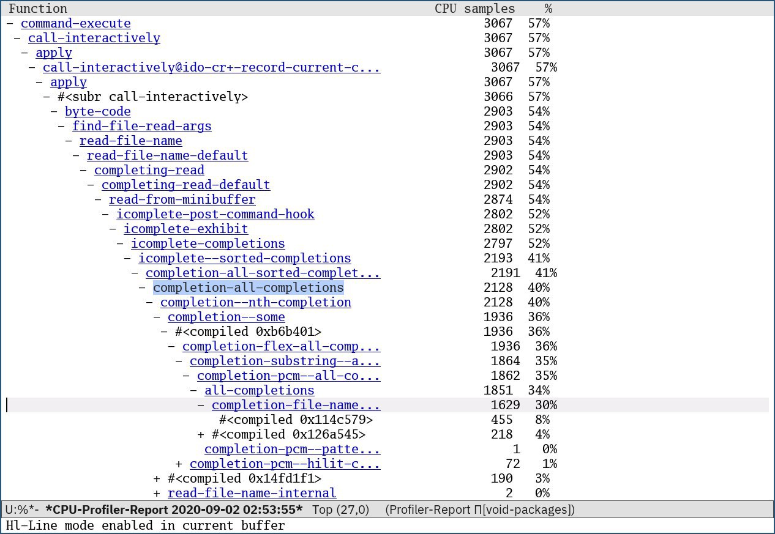Click the *CPU-Profiler-Report* buffer name in mode line

tap(174, 510)
